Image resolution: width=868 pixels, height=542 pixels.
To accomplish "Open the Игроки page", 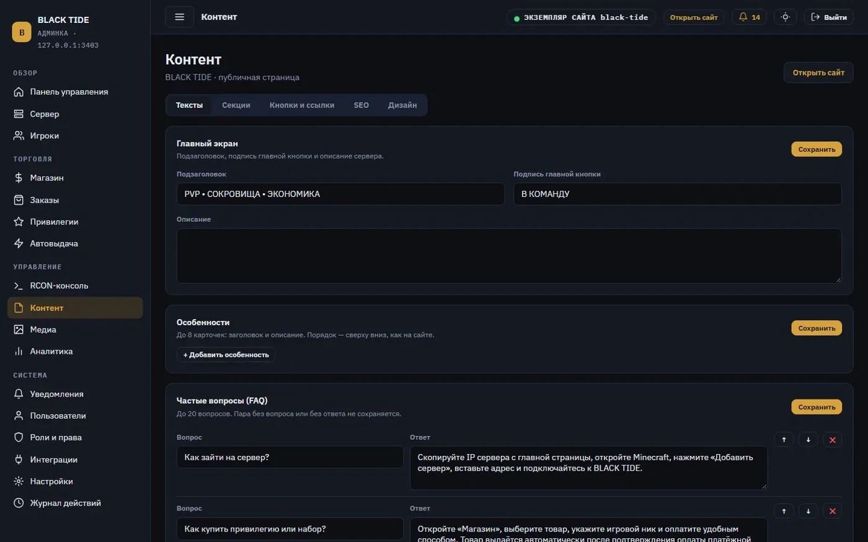I will click(75, 136).
